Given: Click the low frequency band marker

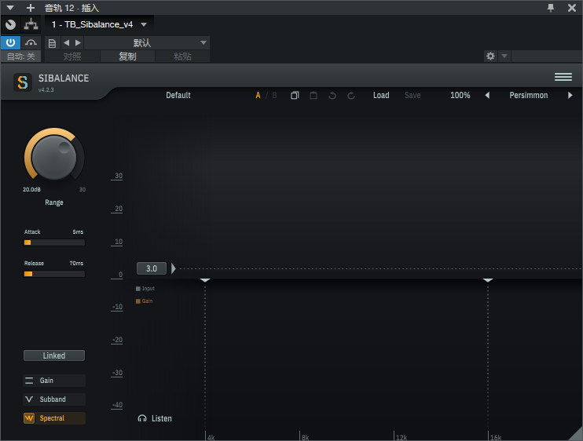Looking at the screenshot, I should coord(205,280).
